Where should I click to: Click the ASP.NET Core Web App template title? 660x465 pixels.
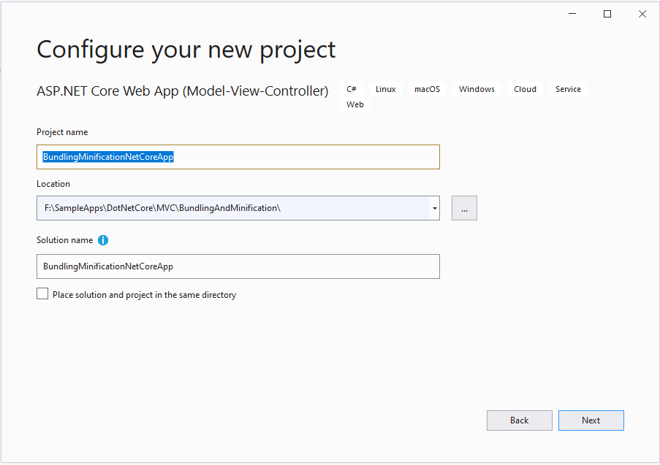(182, 91)
